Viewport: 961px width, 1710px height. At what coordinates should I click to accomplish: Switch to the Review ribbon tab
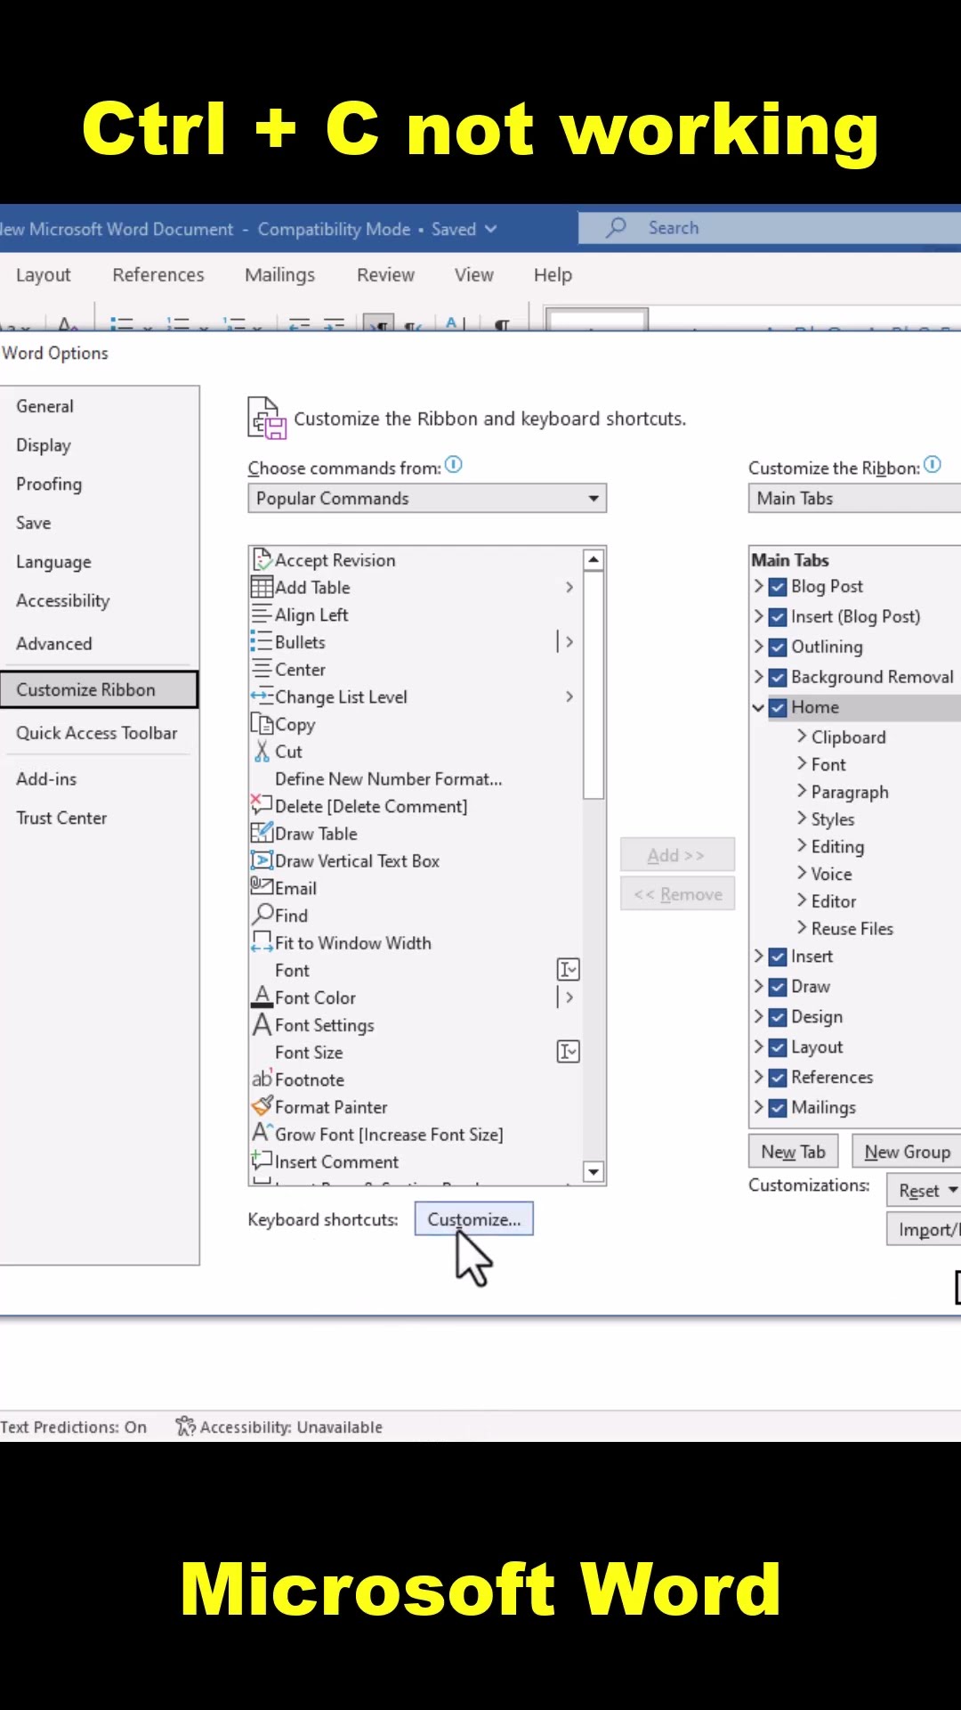[x=385, y=274]
